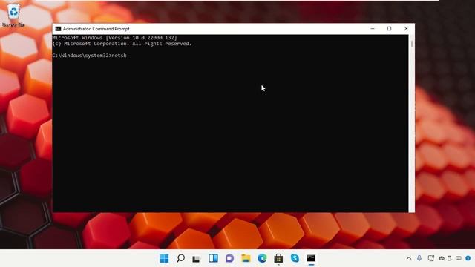Click the 'C:\Windows\system32>' prompt text
This screenshot has height=267, width=475.
pos(82,56)
